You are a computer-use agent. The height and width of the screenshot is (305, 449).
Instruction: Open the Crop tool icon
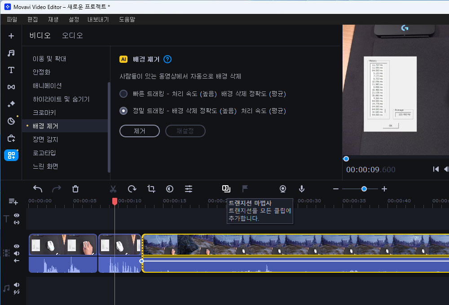pyautogui.click(x=151, y=189)
